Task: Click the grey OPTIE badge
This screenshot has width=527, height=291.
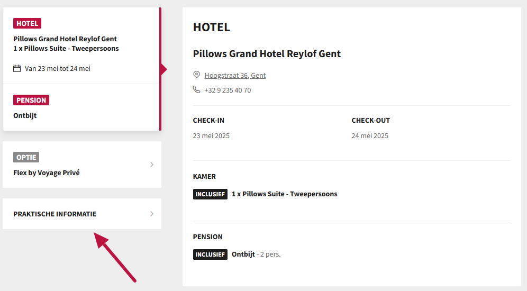Action: tap(26, 157)
